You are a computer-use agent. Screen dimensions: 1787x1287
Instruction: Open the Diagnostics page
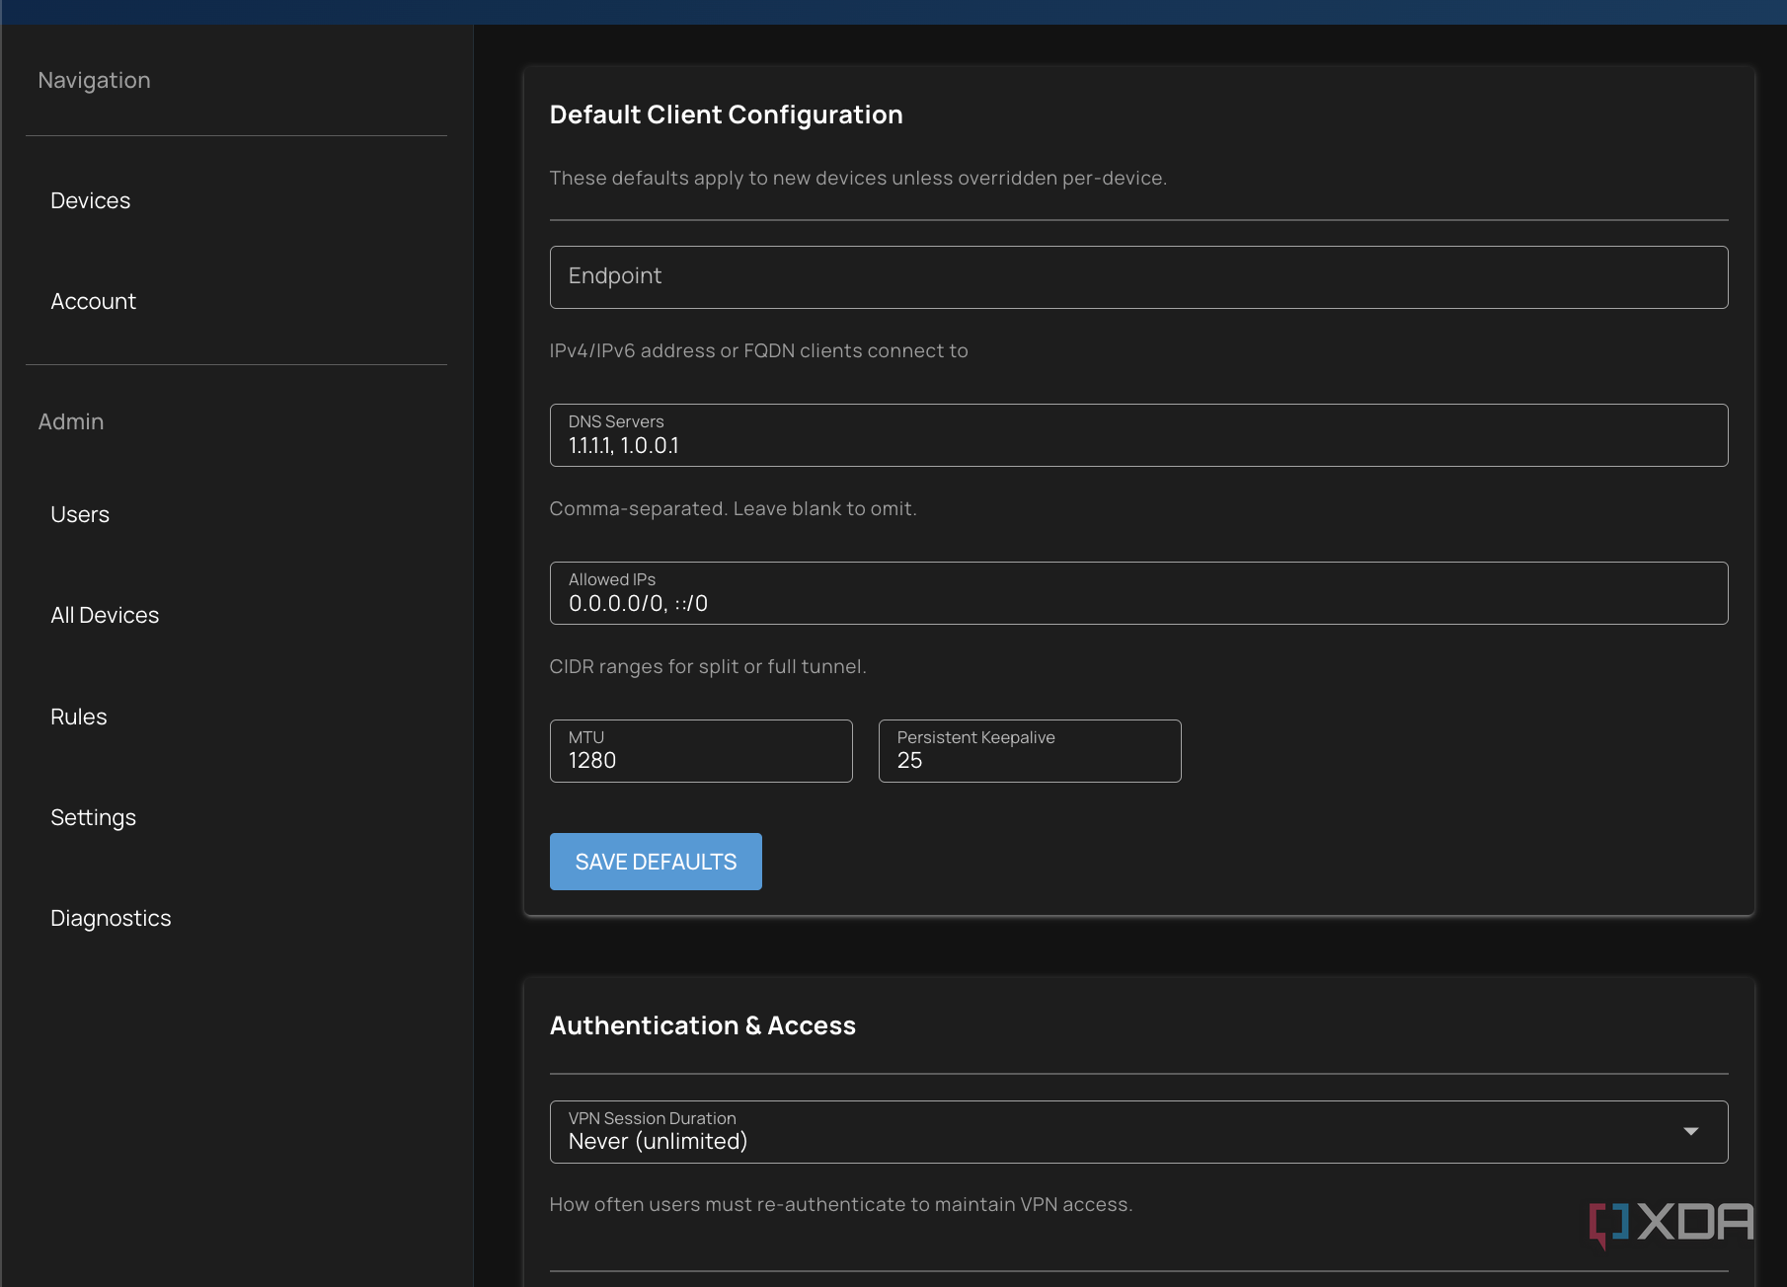point(111,918)
